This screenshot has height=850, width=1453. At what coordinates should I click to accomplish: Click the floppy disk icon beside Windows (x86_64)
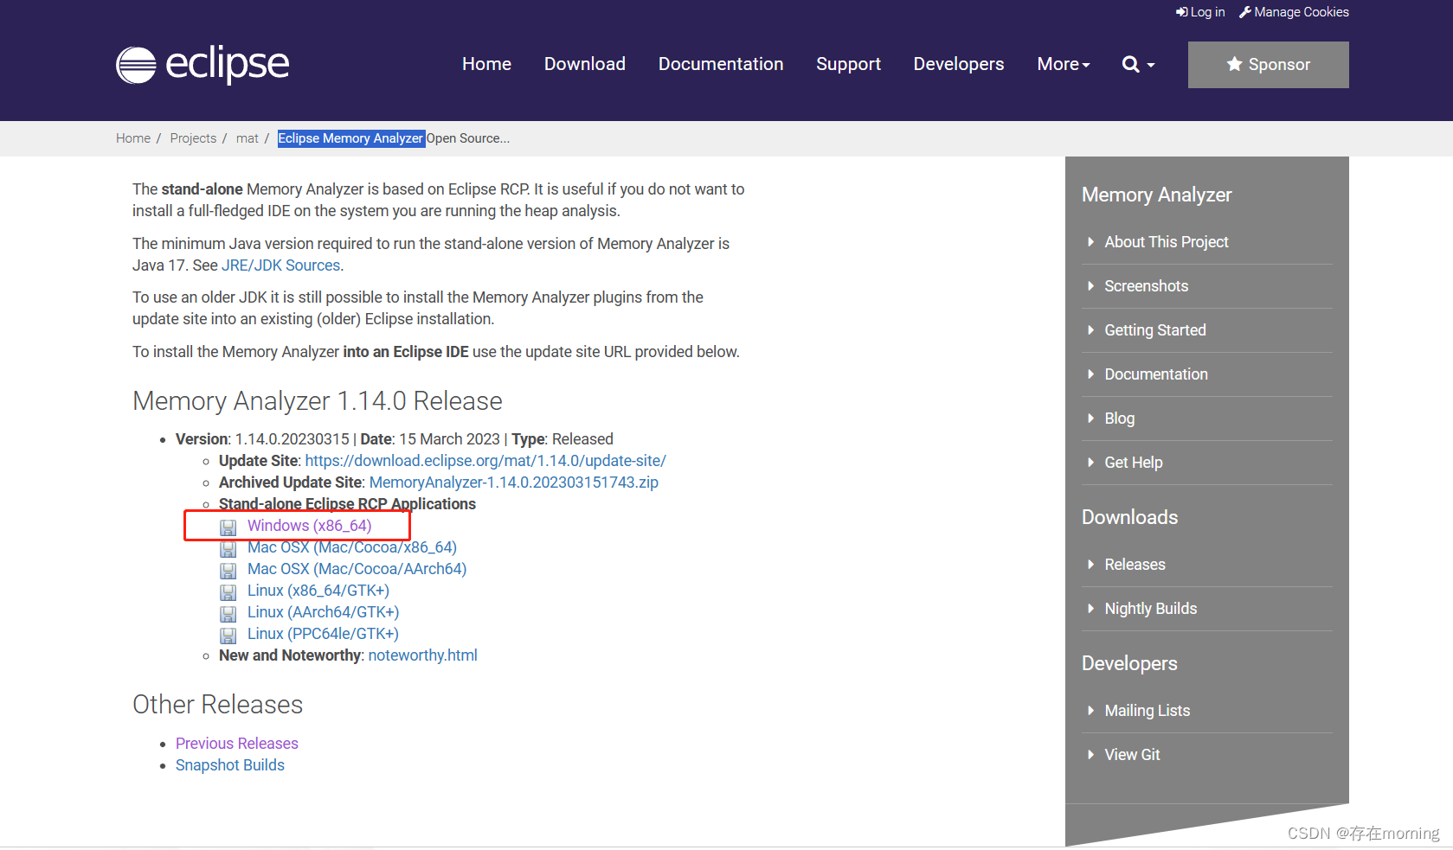point(228,527)
